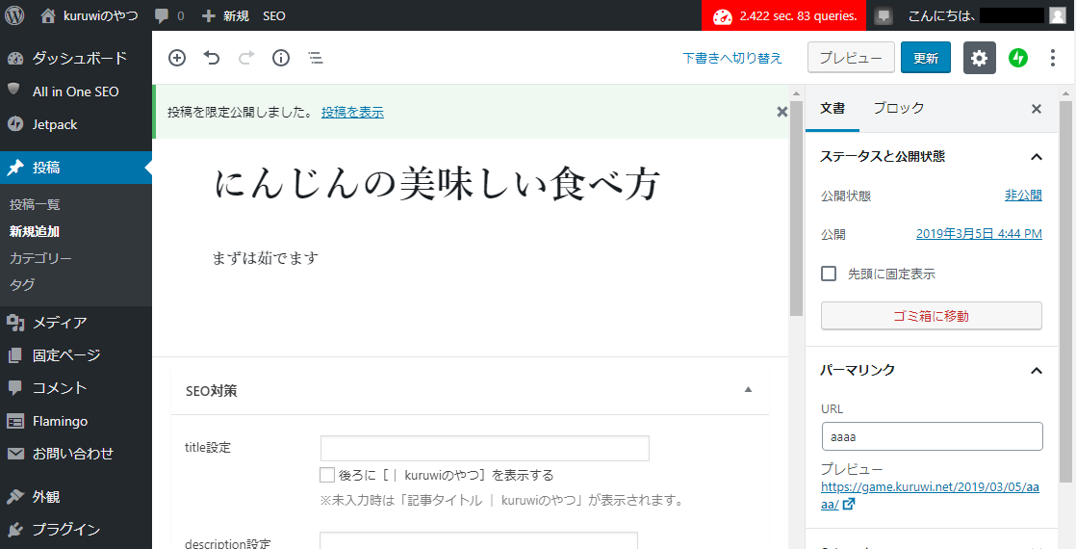Toggle the settings gear sidebar button
Screen dimensions: 1076x549
point(979,58)
